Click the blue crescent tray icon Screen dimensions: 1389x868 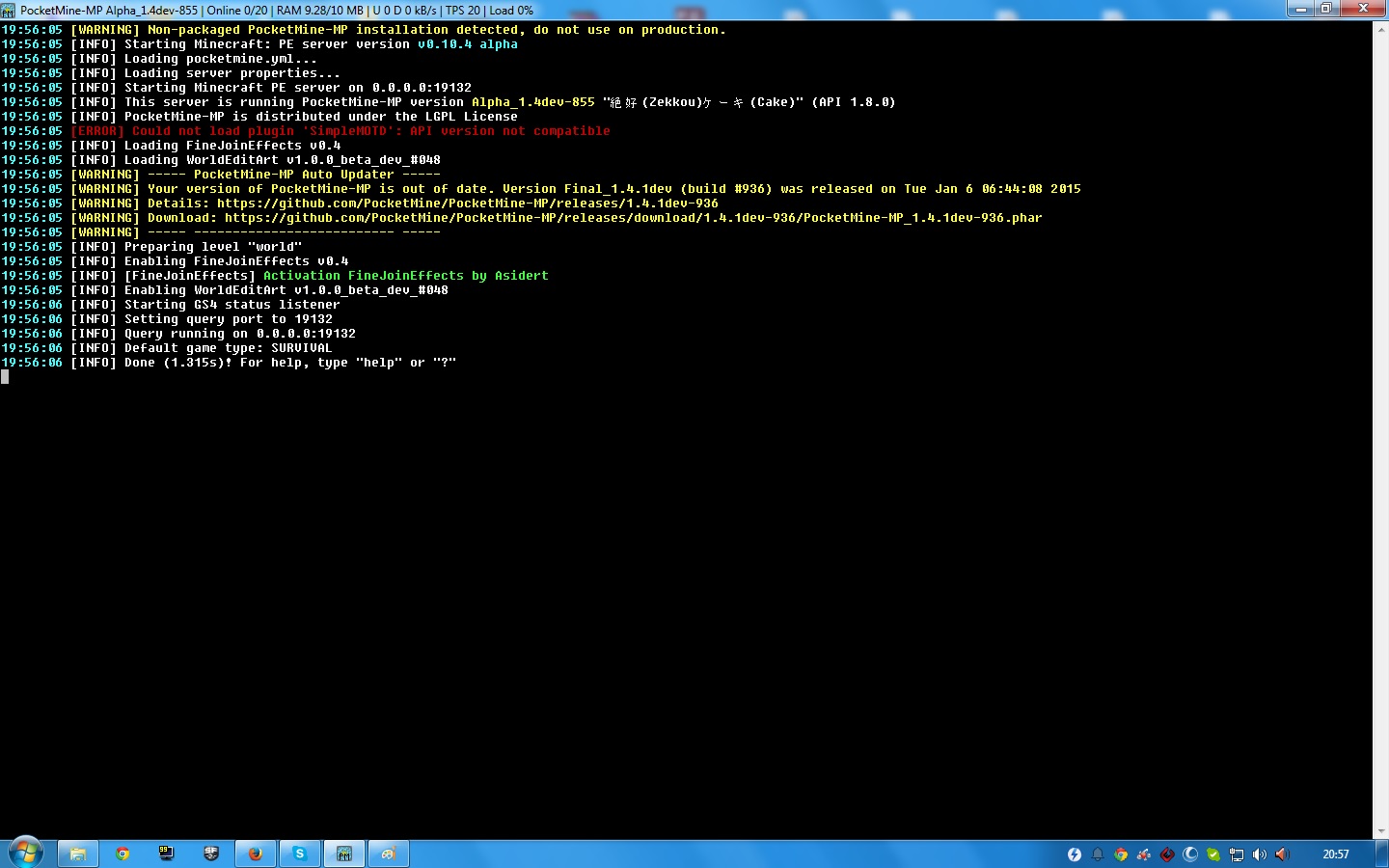[x=1190, y=854]
